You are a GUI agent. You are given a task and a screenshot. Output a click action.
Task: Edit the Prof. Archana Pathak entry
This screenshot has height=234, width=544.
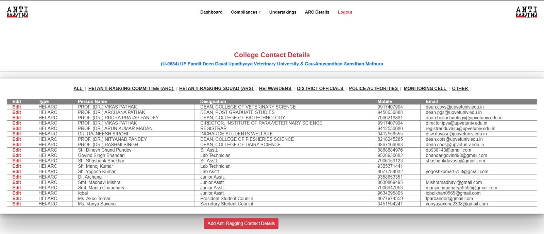coord(17,112)
